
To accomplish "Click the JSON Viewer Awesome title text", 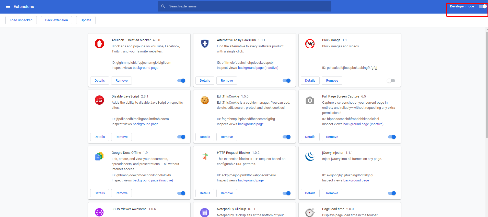I will click(x=129, y=209).
